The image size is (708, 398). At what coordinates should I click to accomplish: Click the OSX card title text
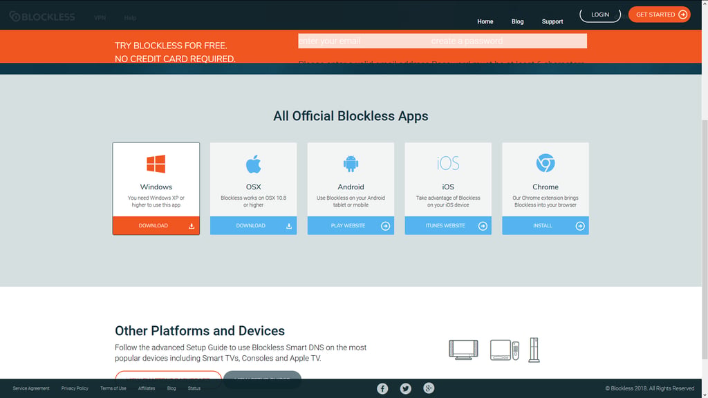253,187
